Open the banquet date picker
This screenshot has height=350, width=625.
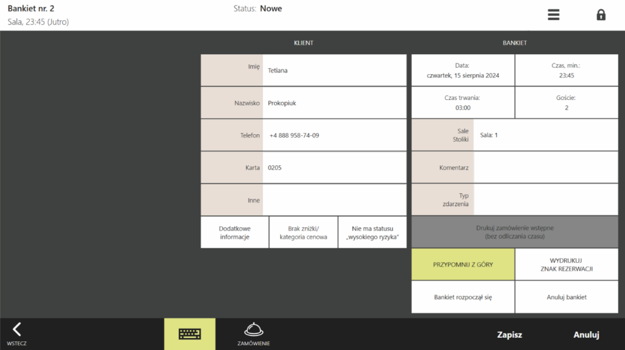(463, 71)
